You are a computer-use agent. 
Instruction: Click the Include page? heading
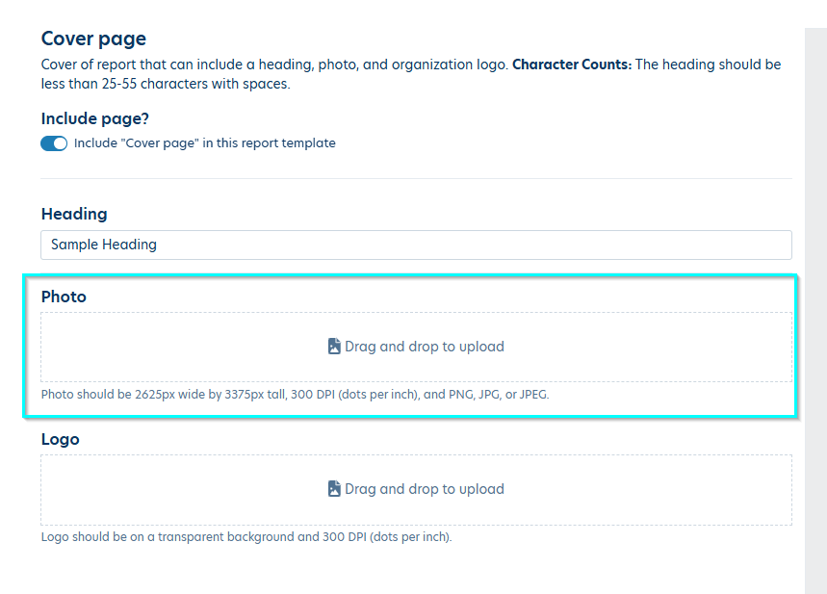click(x=95, y=118)
